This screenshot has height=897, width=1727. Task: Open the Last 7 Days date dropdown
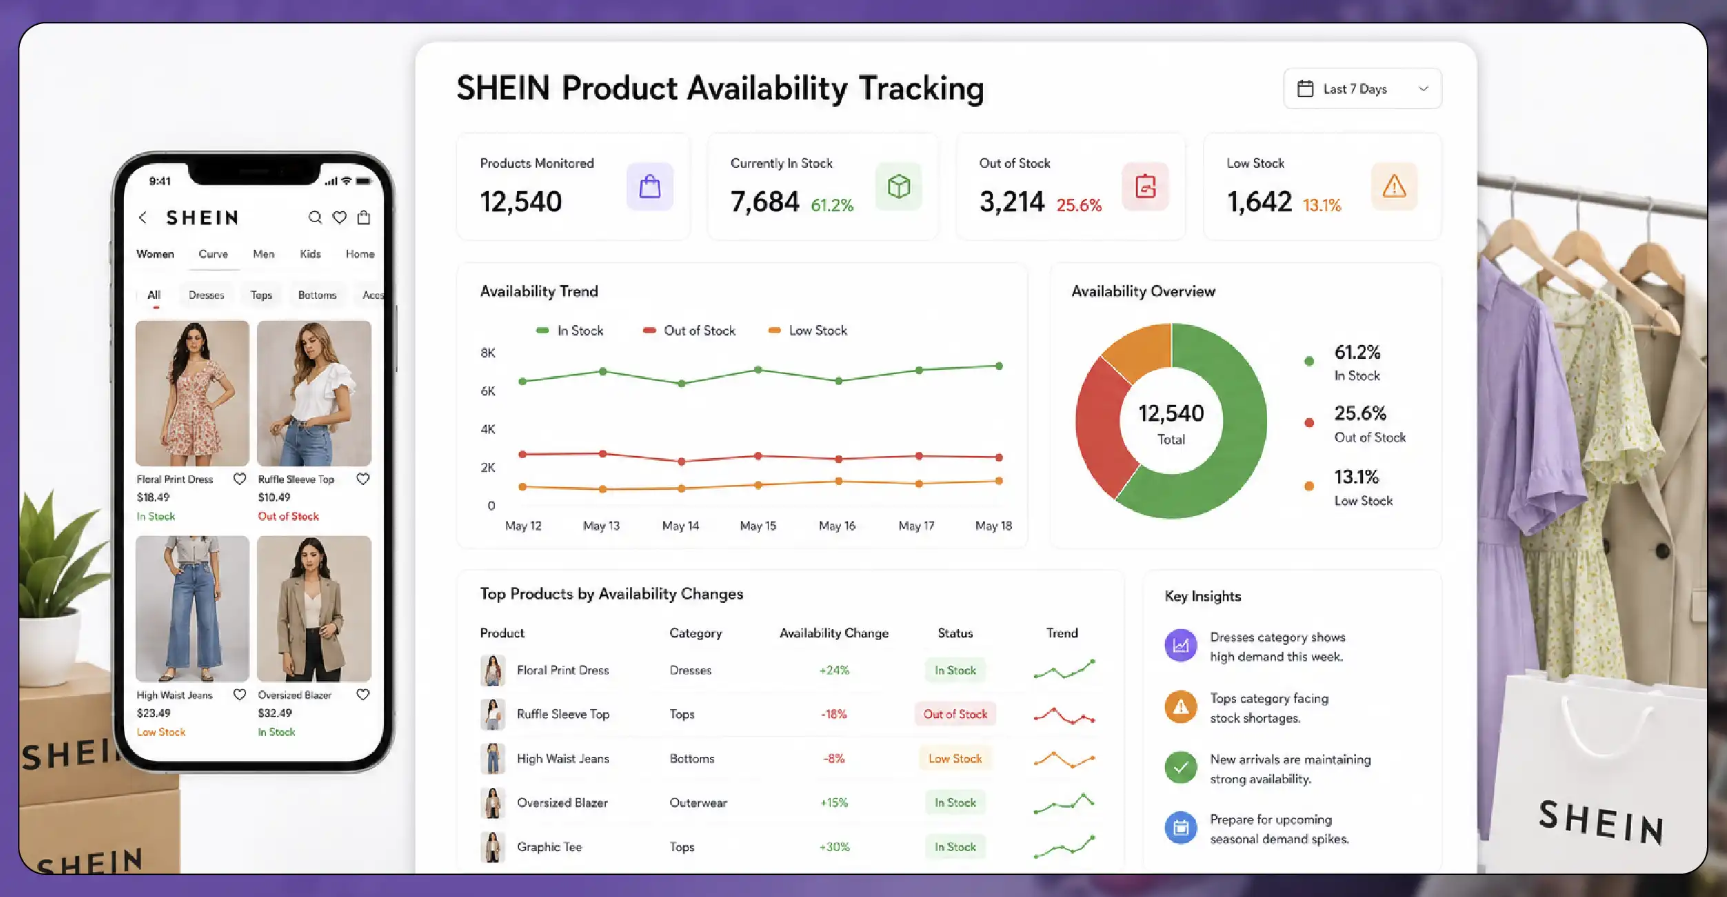coord(1362,89)
